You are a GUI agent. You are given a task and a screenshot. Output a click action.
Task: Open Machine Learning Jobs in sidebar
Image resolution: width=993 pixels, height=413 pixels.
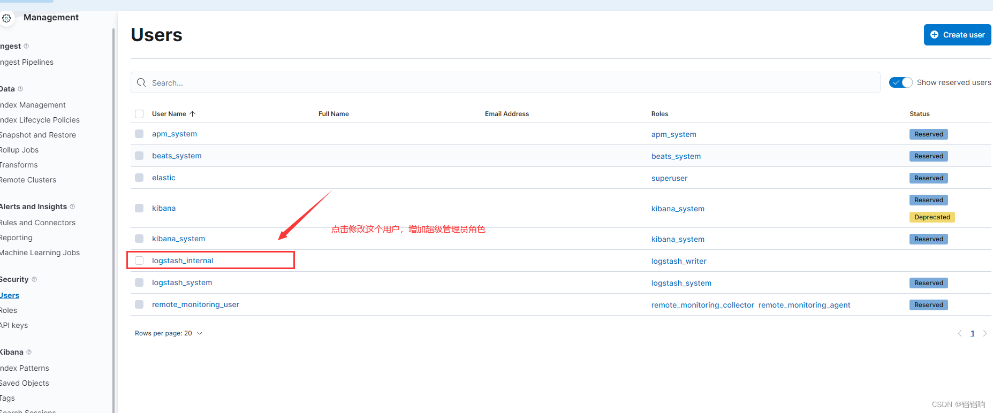[x=40, y=253]
